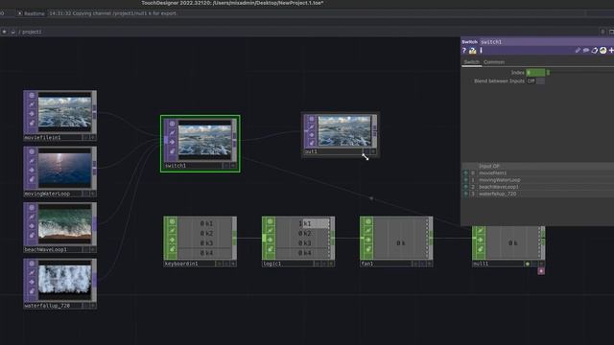614x345 pixels.
Task: Expand beachWaveLoop1 row in Input OP list
Action: pos(465,187)
